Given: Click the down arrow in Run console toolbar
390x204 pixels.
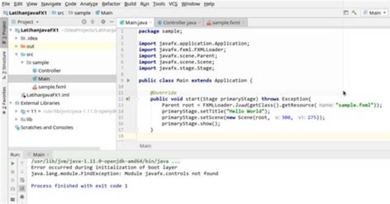Looking at the screenshot, I should click(x=22, y=172).
